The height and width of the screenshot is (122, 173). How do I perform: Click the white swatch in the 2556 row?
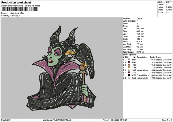pyautogui.click(x=129, y=78)
